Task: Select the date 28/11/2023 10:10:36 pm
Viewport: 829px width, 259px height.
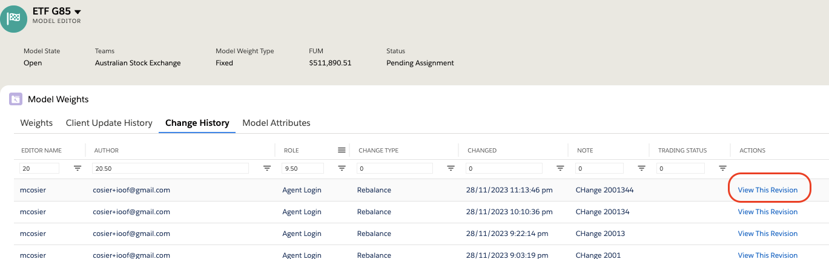Action: [509, 212]
